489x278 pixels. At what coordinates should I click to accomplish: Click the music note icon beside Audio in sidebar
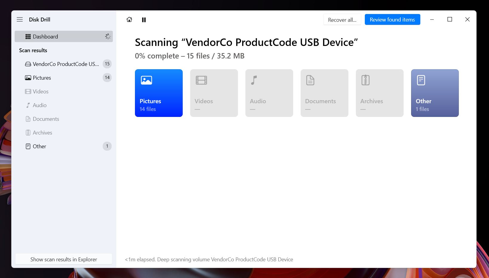pos(28,105)
